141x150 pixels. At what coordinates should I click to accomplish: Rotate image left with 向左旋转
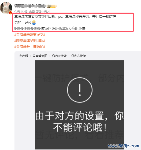click(59, 56)
